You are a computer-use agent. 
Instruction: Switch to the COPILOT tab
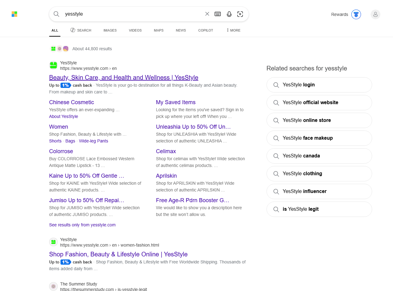(206, 30)
